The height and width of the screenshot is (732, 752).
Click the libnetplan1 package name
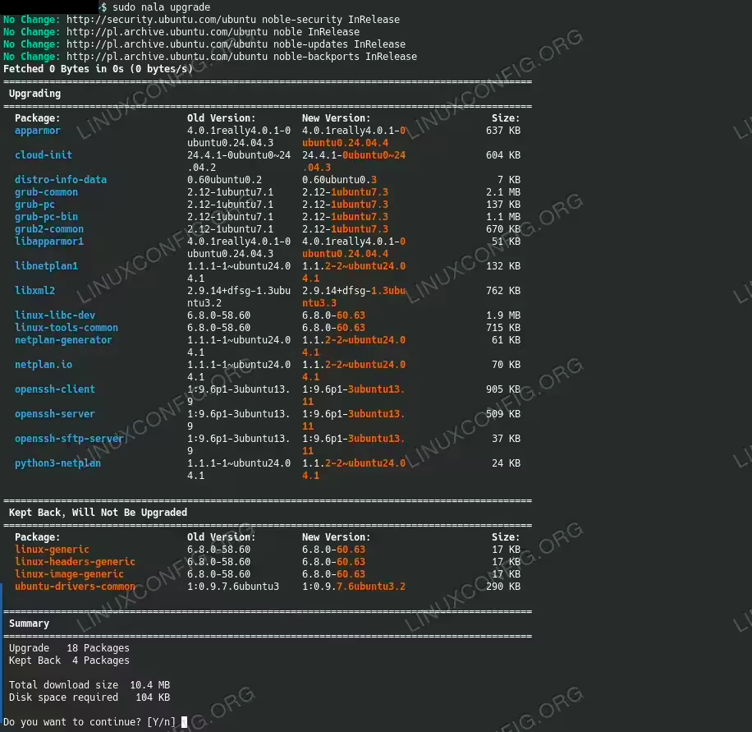tap(46, 266)
